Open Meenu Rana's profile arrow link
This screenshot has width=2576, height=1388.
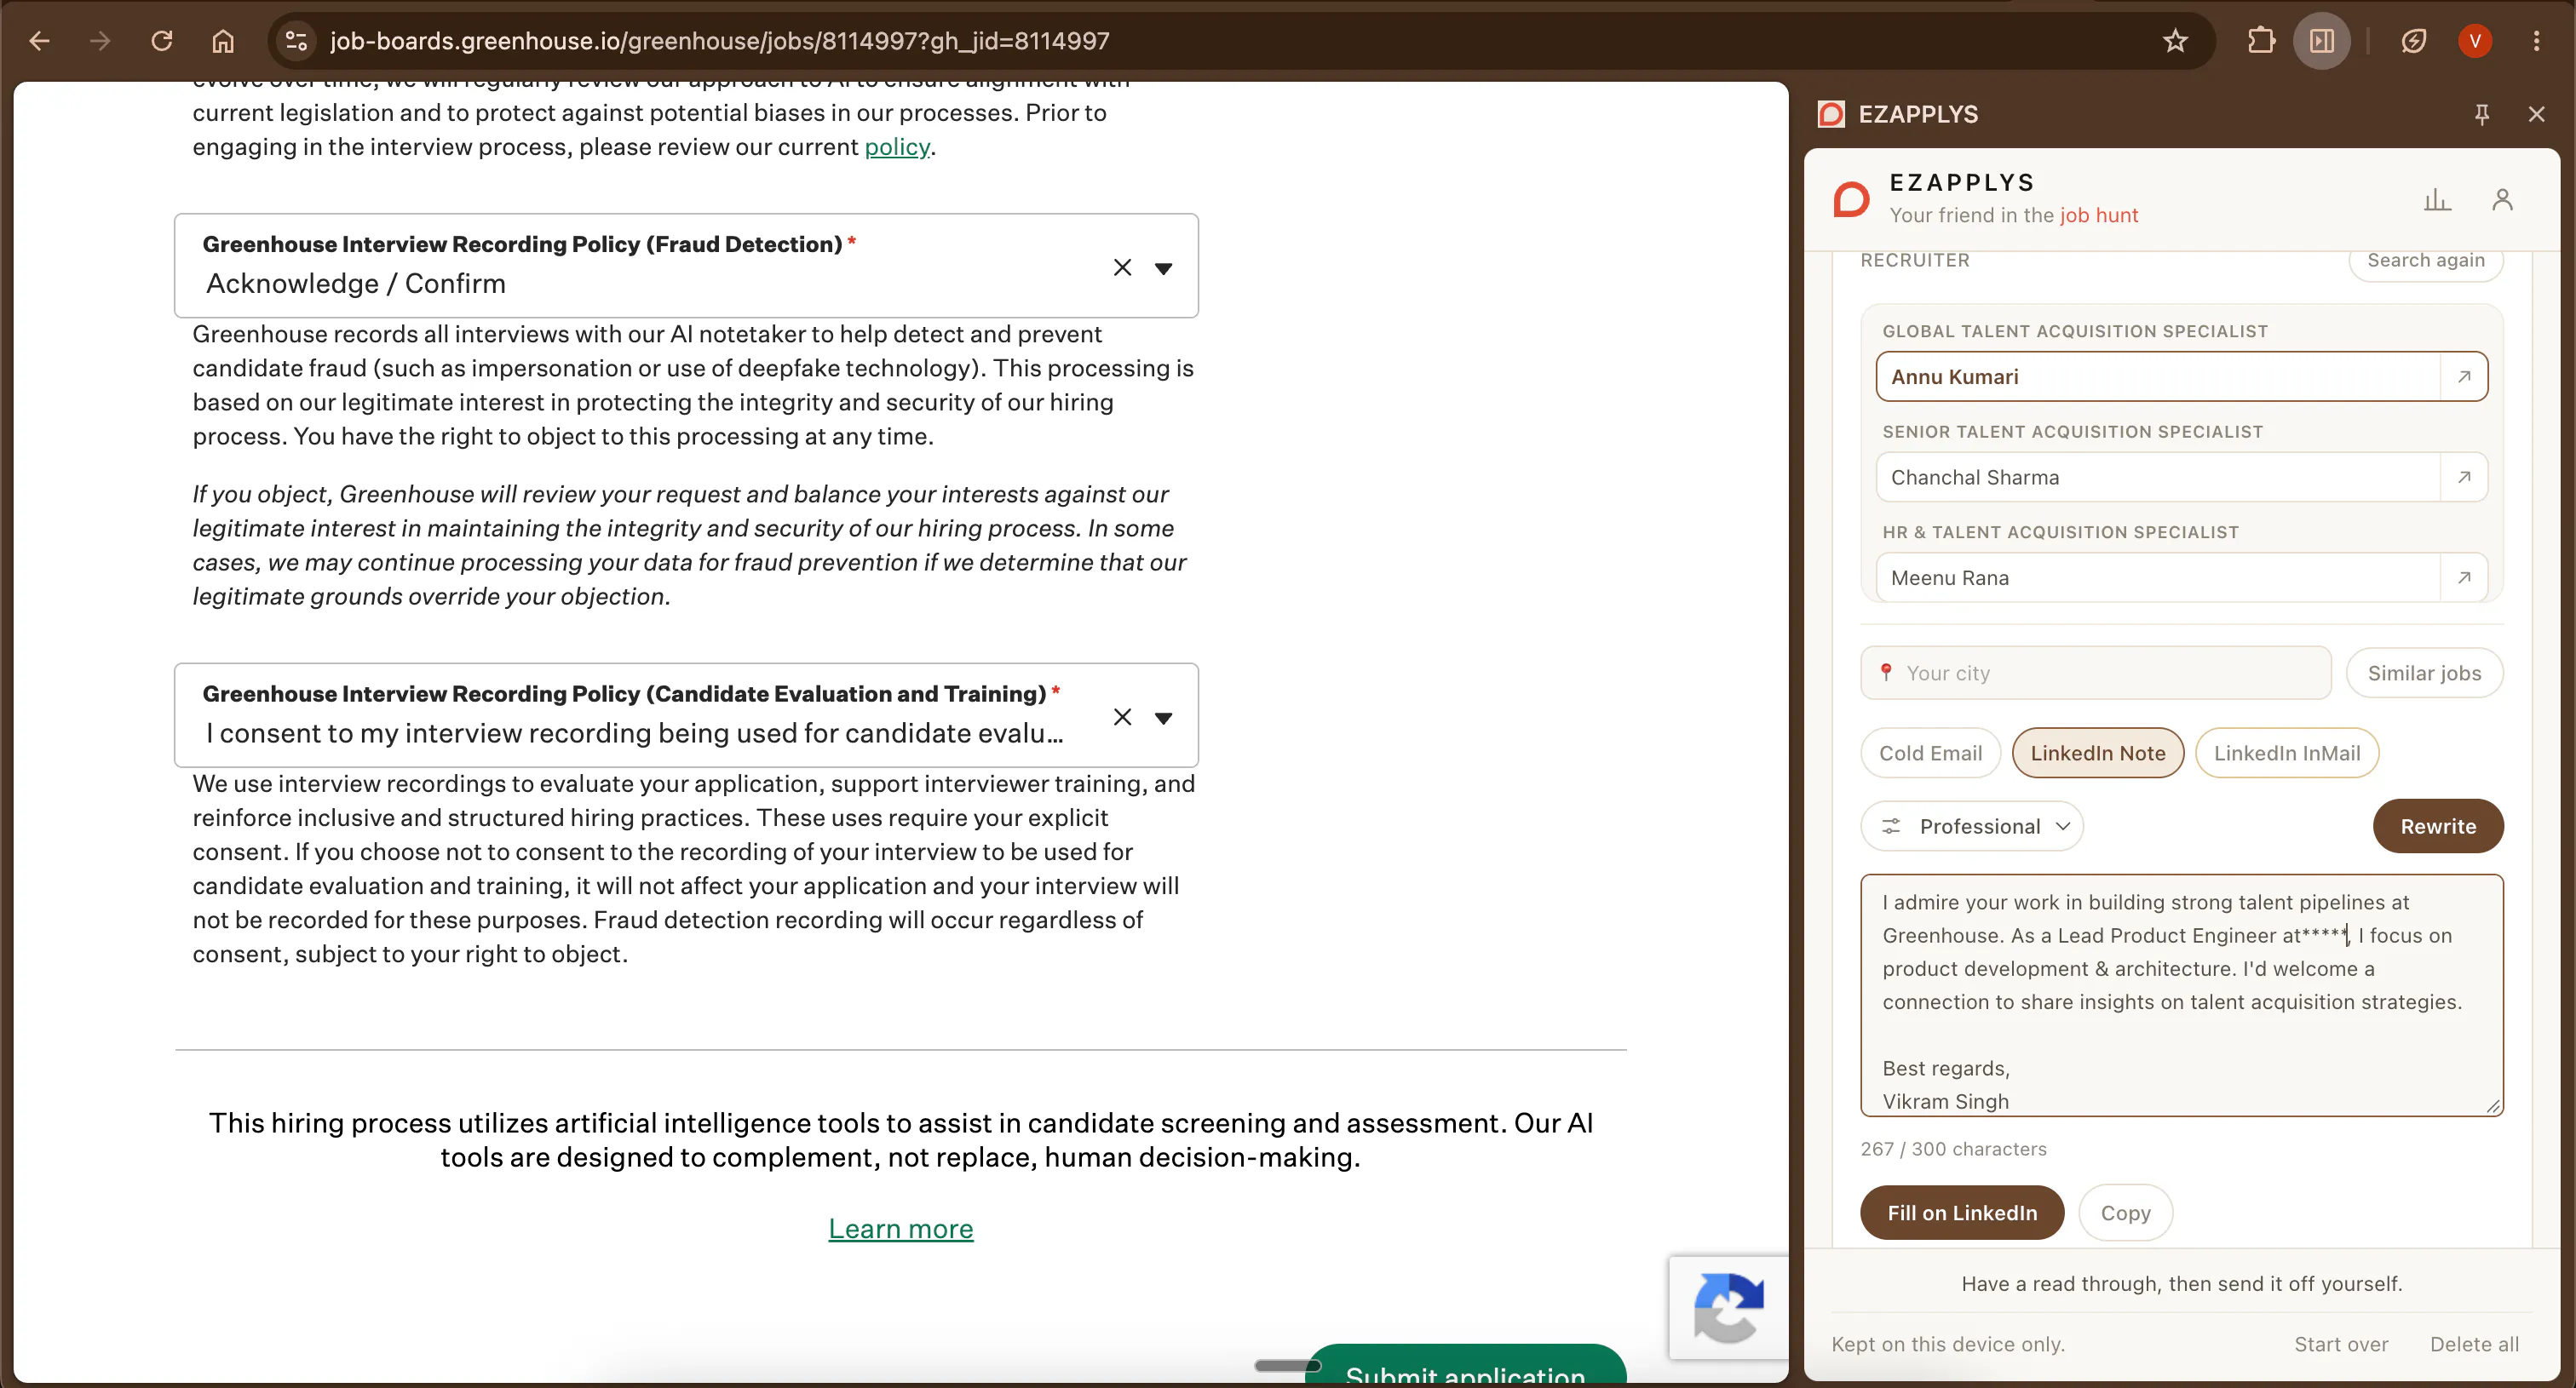(x=2464, y=577)
